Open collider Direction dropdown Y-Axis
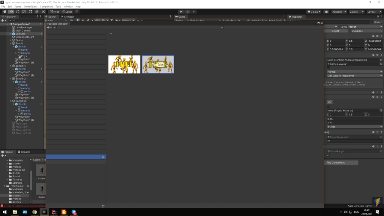Viewport: 384px width, 216px height. (355, 127)
